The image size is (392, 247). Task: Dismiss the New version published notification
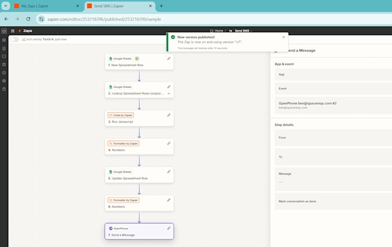284,37
